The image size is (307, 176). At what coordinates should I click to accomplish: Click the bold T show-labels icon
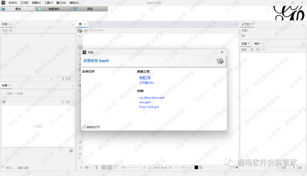[x=96, y=167]
